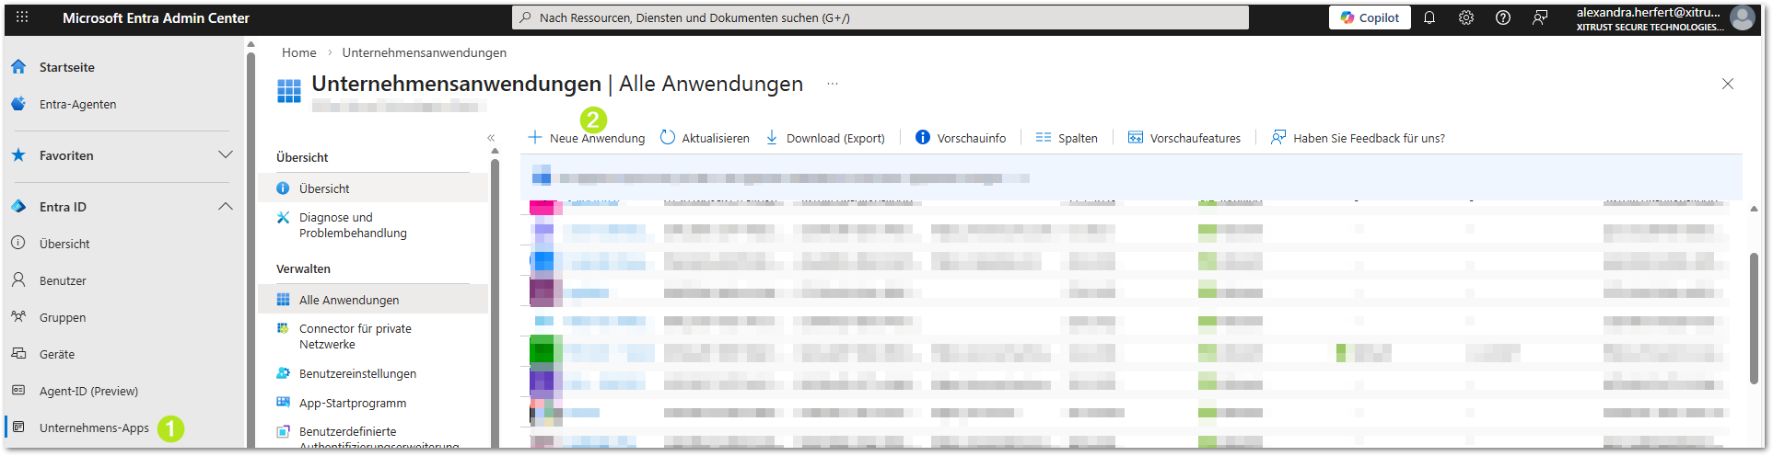Select Unternehmens-Apps in sidebar
1773x456 pixels.
[94, 427]
